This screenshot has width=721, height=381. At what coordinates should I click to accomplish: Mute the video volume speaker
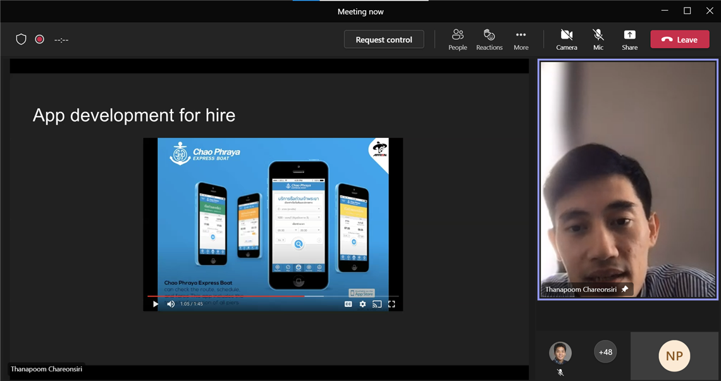[x=171, y=304]
